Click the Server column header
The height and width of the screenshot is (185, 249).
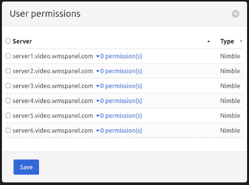(x=22, y=41)
